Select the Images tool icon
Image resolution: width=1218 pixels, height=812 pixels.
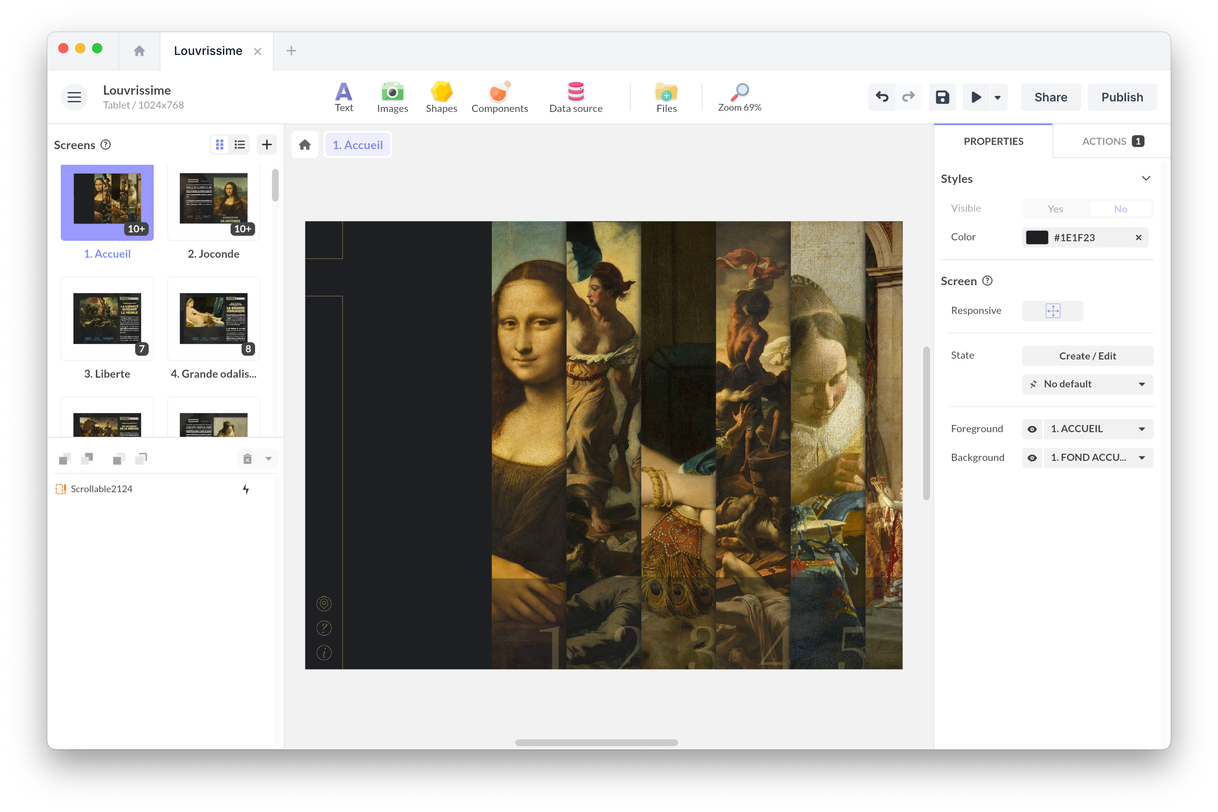point(391,96)
